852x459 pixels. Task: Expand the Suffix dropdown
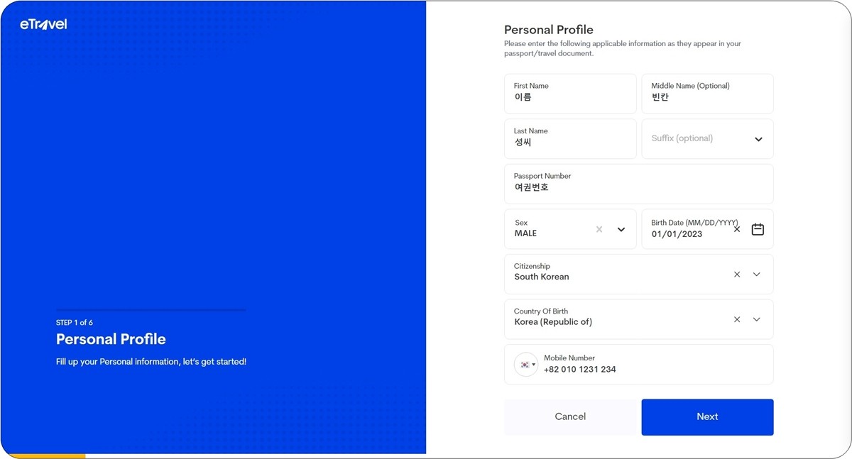coord(758,139)
